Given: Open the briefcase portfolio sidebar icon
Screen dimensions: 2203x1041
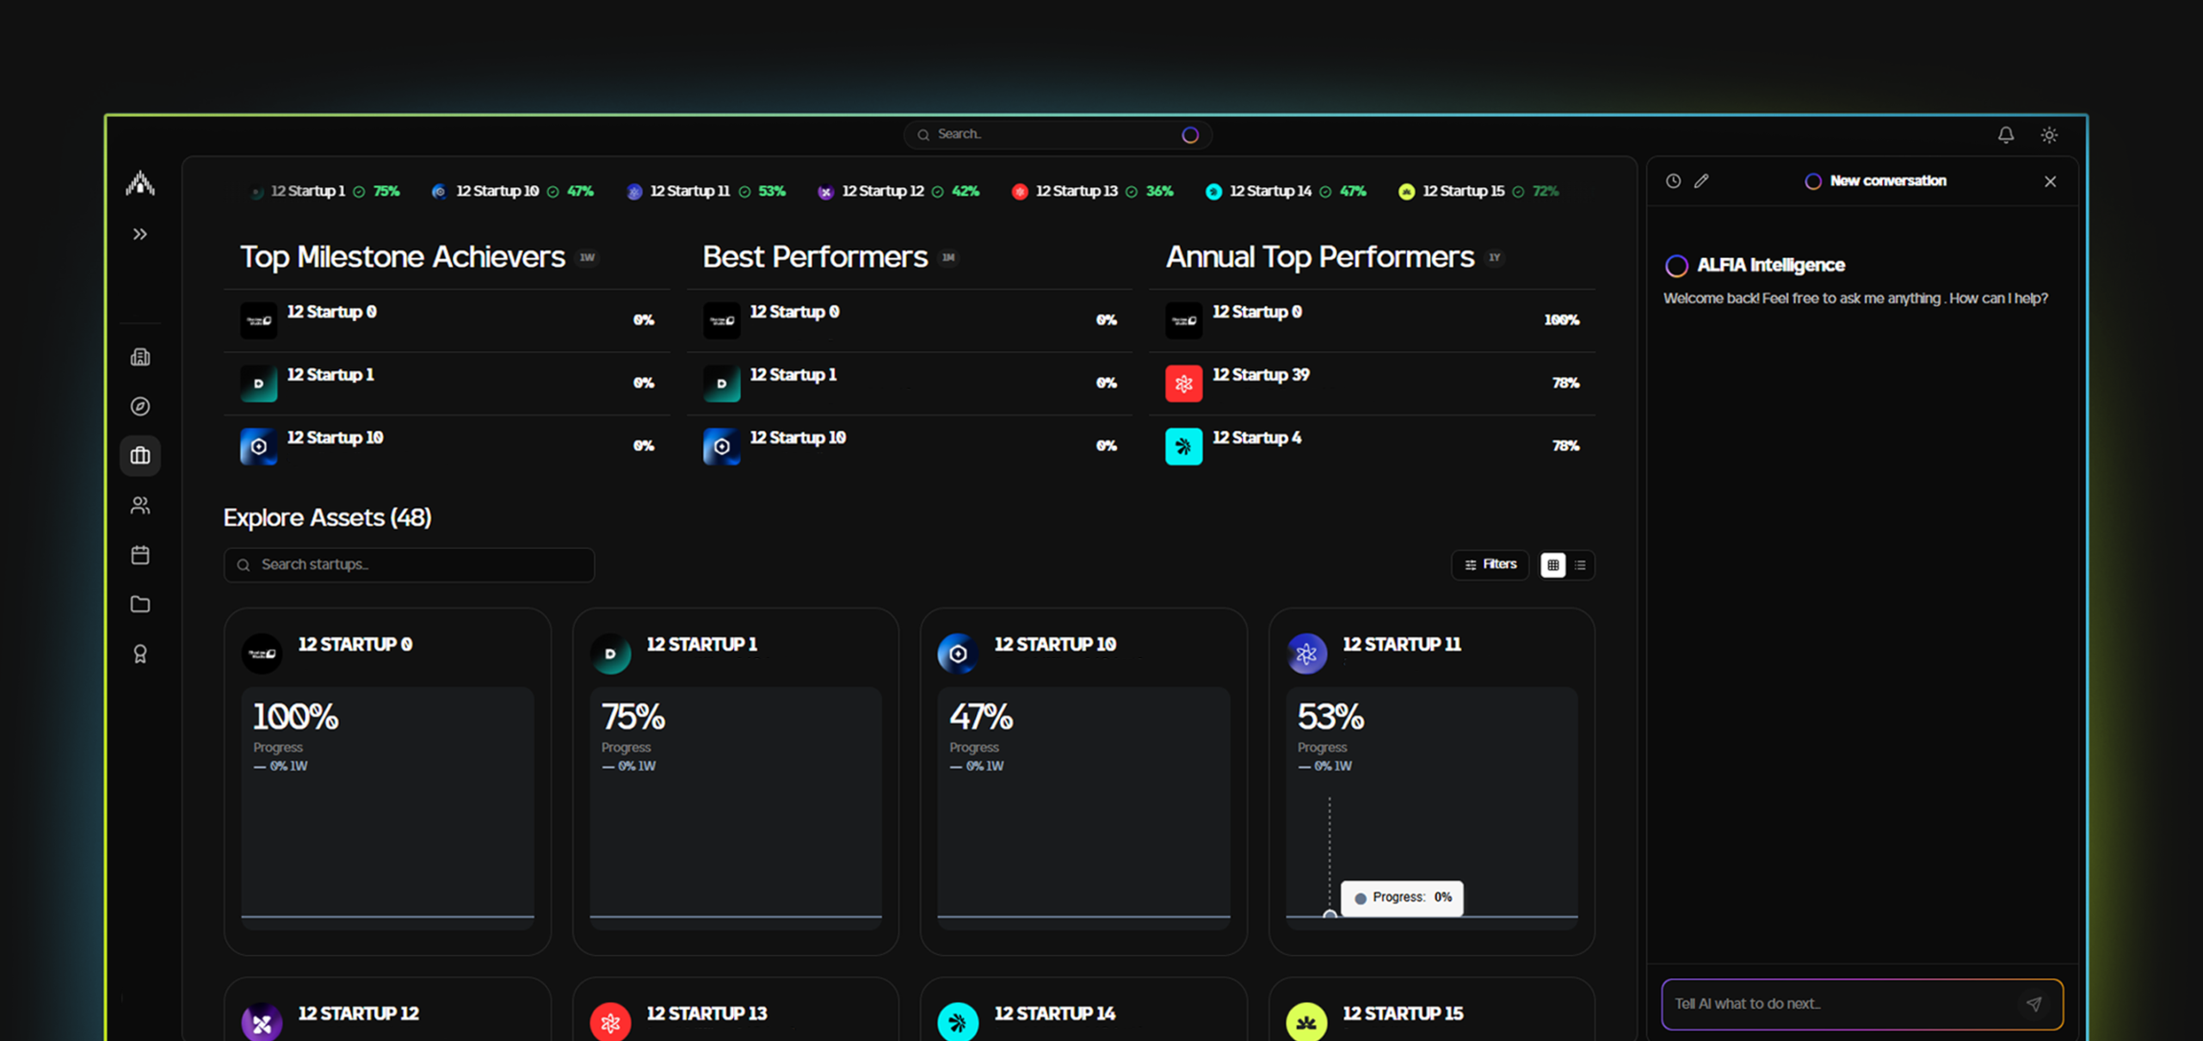Looking at the screenshot, I should coord(140,456).
